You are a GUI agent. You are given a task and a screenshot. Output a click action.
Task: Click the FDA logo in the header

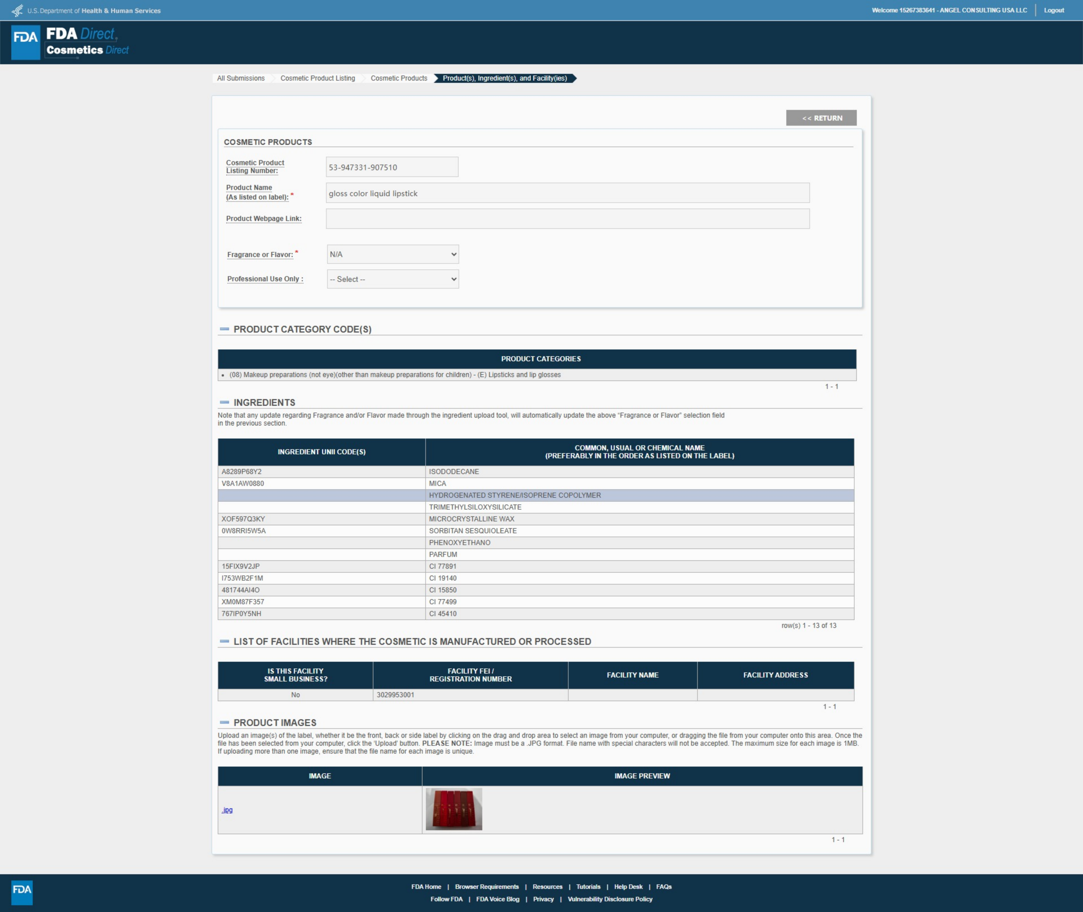point(25,42)
